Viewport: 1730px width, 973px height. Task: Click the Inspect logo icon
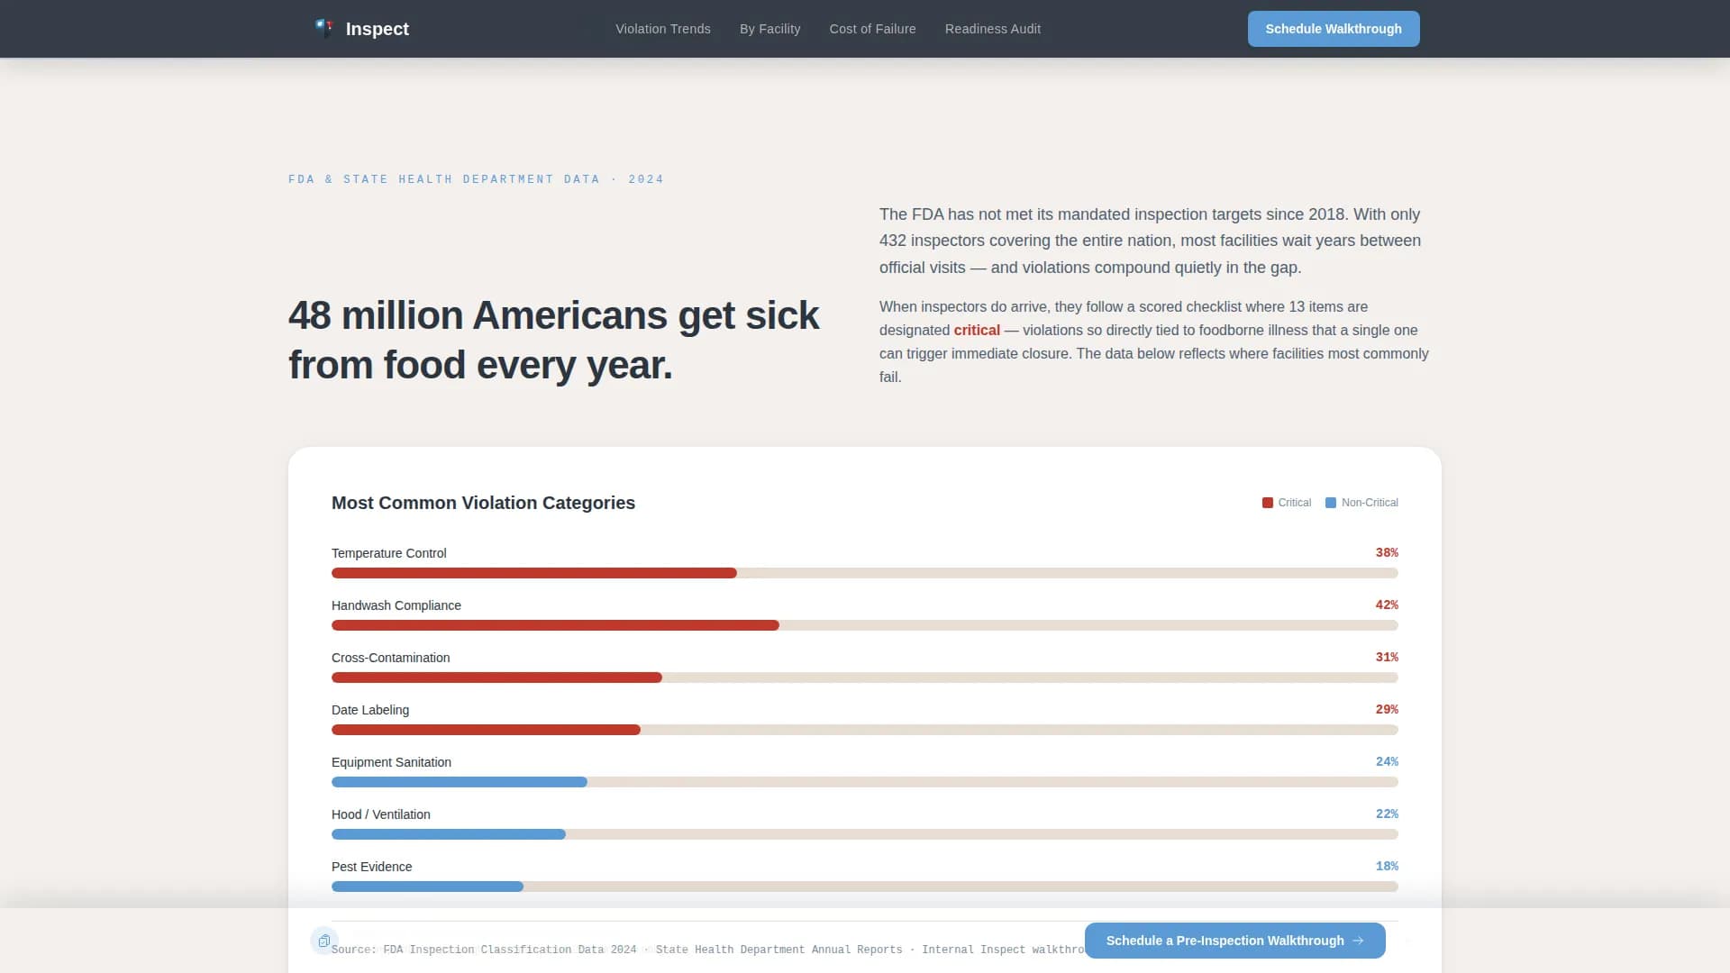click(323, 28)
